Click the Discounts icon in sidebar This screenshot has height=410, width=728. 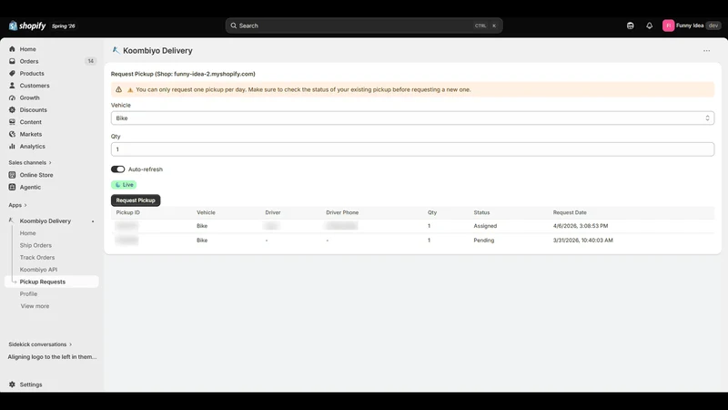pyautogui.click(x=12, y=109)
